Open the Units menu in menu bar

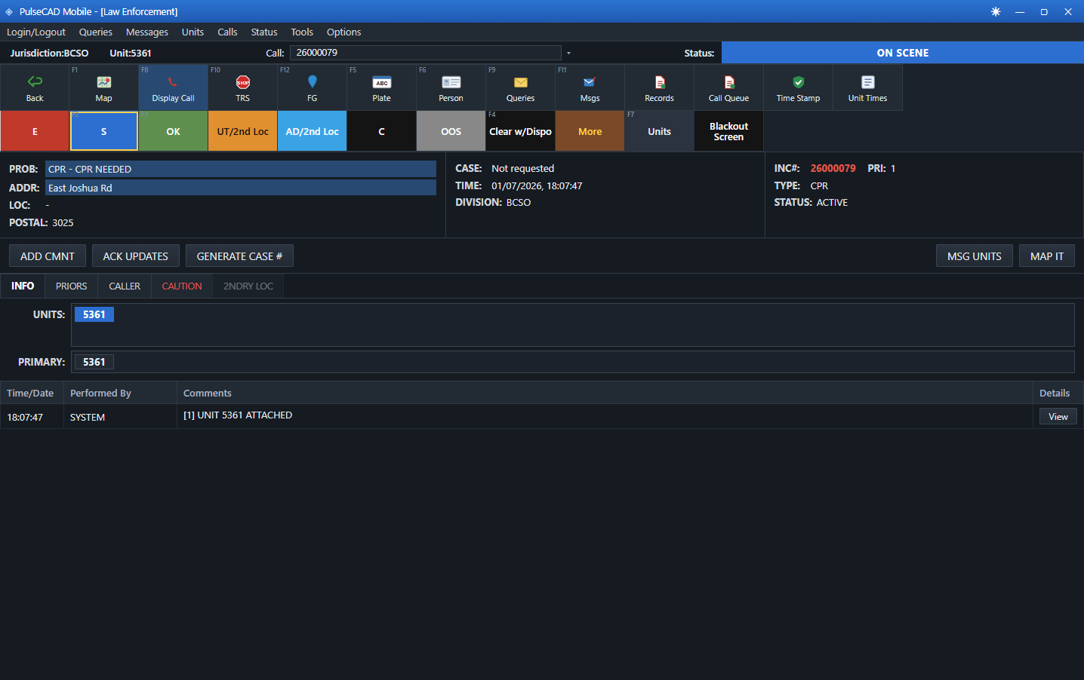[192, 32]
